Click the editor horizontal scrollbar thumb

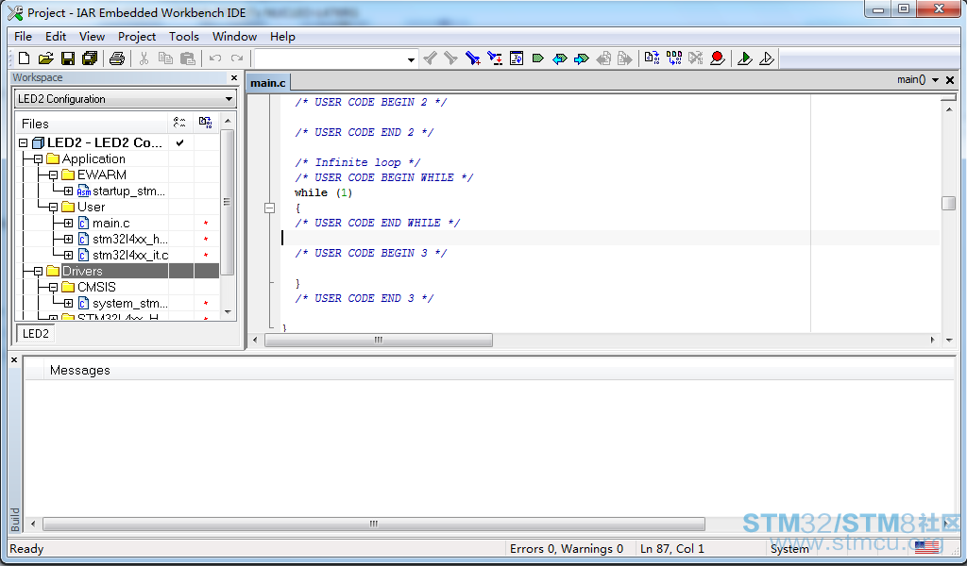pyautogui.click(x=379, y=340)
